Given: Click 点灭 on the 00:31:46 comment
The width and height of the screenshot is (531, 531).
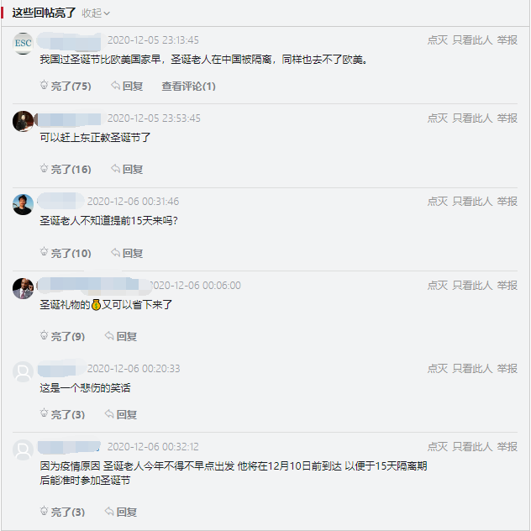Looking at the screenshot, I should click(437, 202).
